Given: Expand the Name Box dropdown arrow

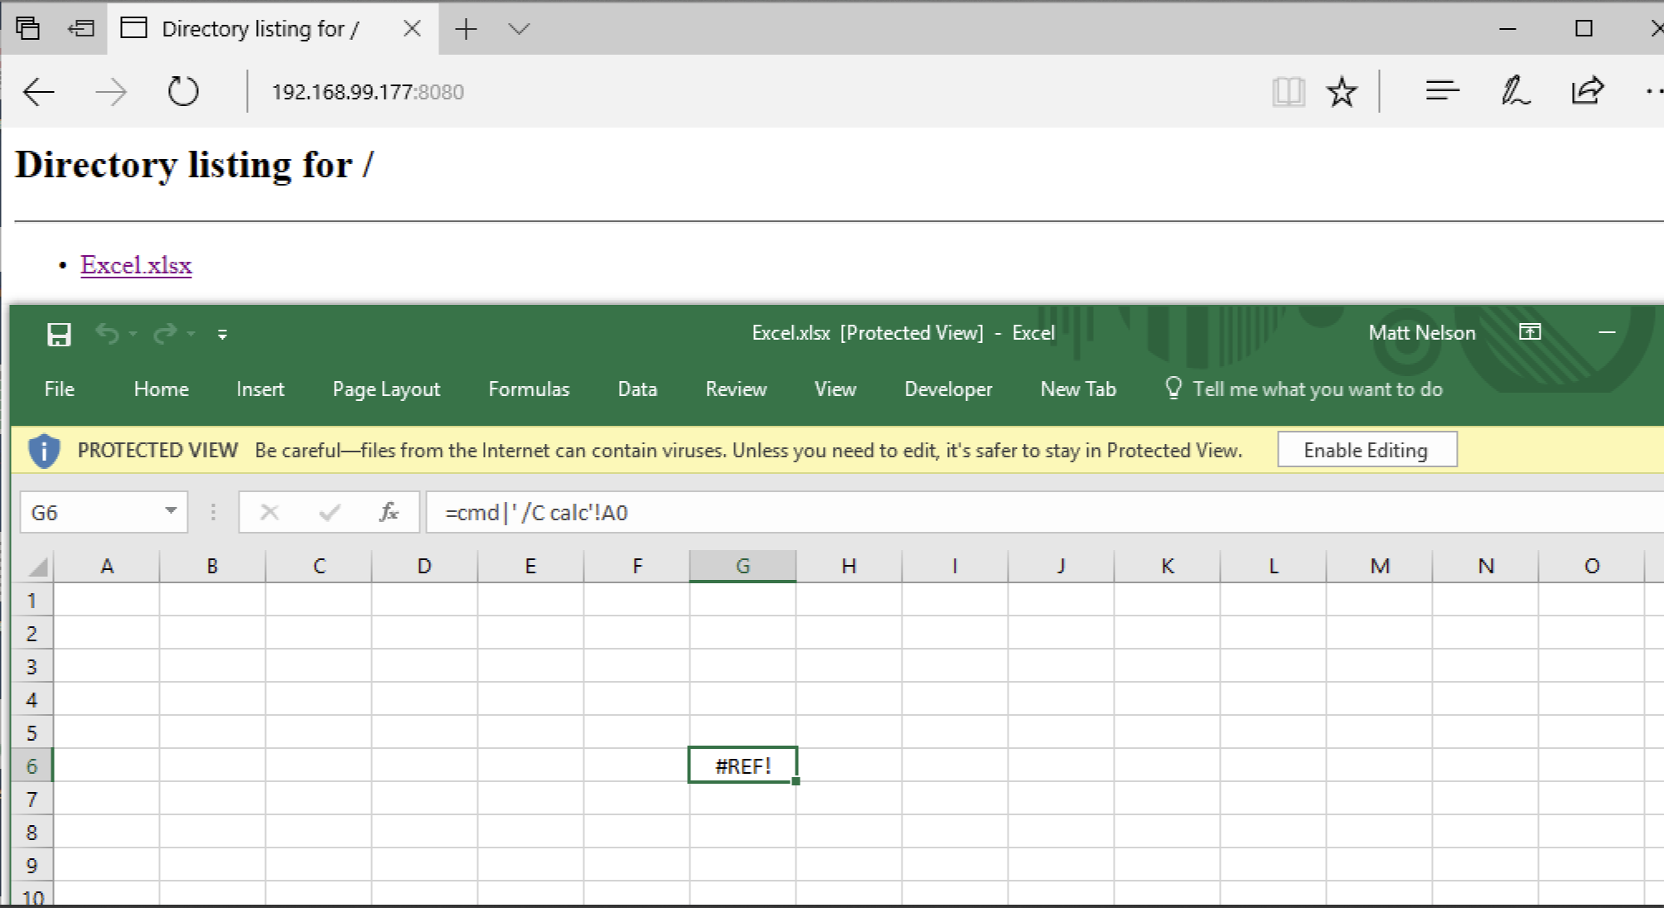Looking at the screenshot, I should coord(171,511).
